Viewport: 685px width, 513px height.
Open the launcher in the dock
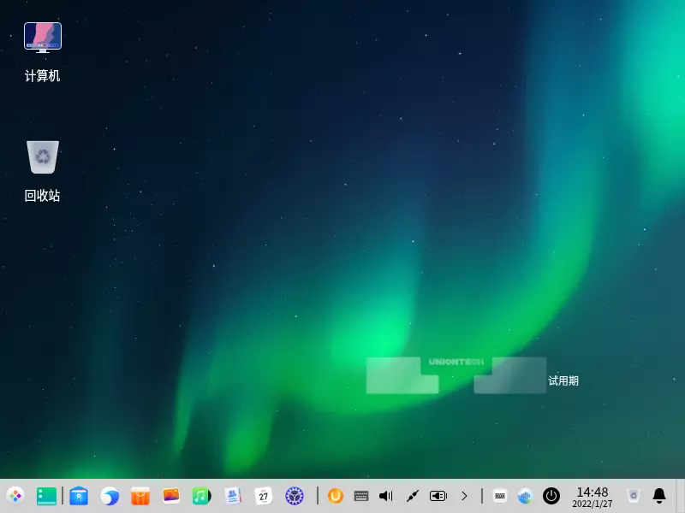pyautogui.click(x=15, y=496)
